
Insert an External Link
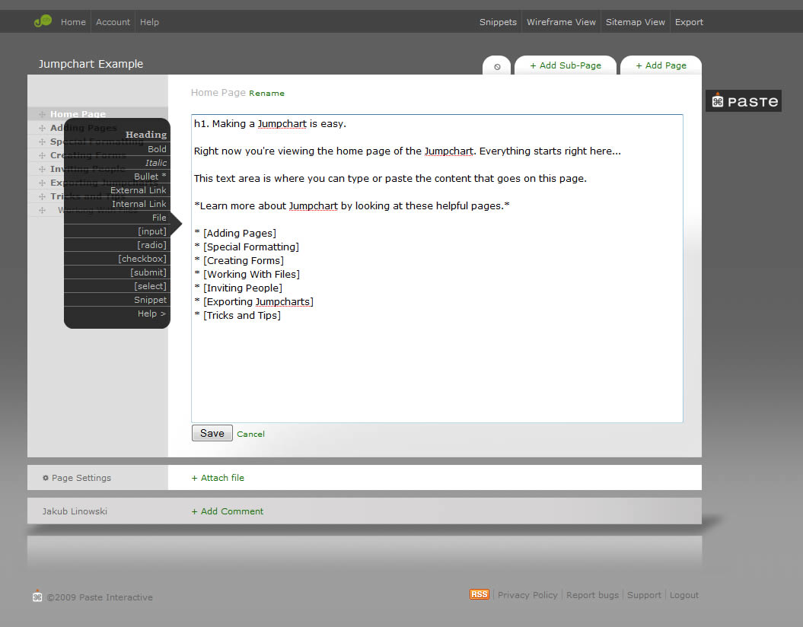pos(139,190)
